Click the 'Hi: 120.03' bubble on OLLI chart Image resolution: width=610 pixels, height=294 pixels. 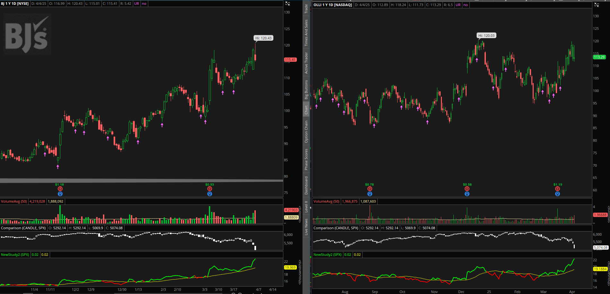coord(486,36)
